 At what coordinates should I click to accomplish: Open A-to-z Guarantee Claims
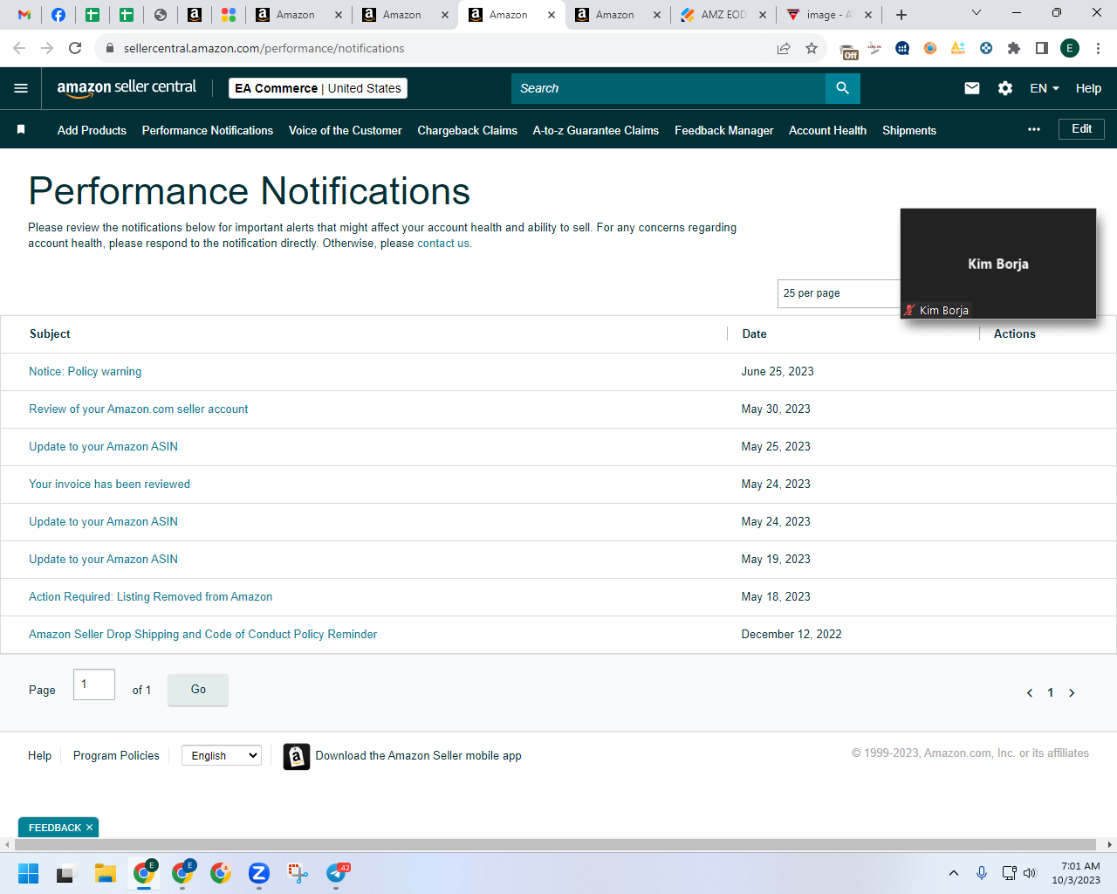tap(596, 130)
